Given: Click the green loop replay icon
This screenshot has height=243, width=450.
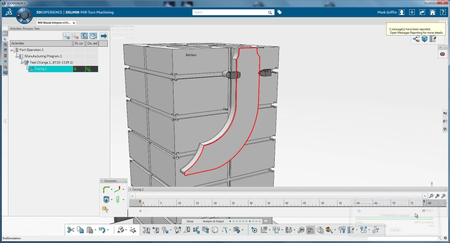Looking at the screenshot, I should click(118, 199).
